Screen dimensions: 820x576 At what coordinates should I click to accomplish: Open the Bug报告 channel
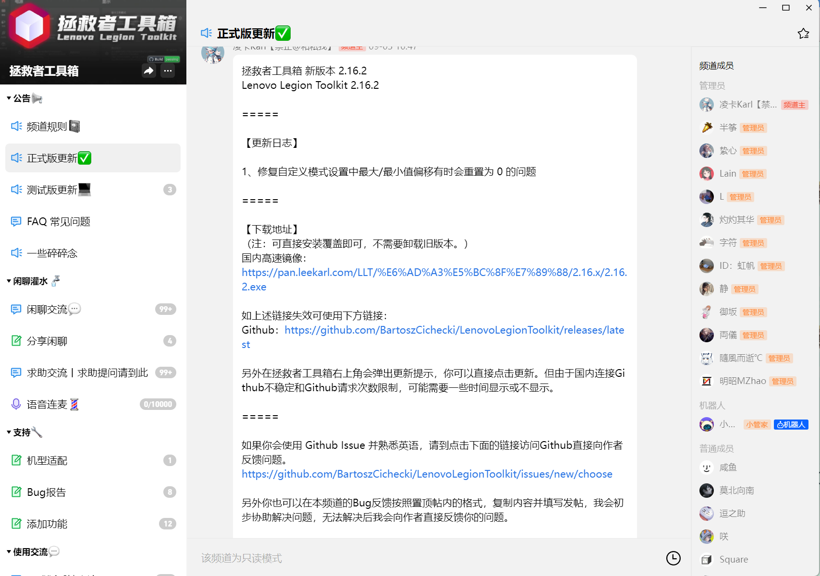coord(93,492)
